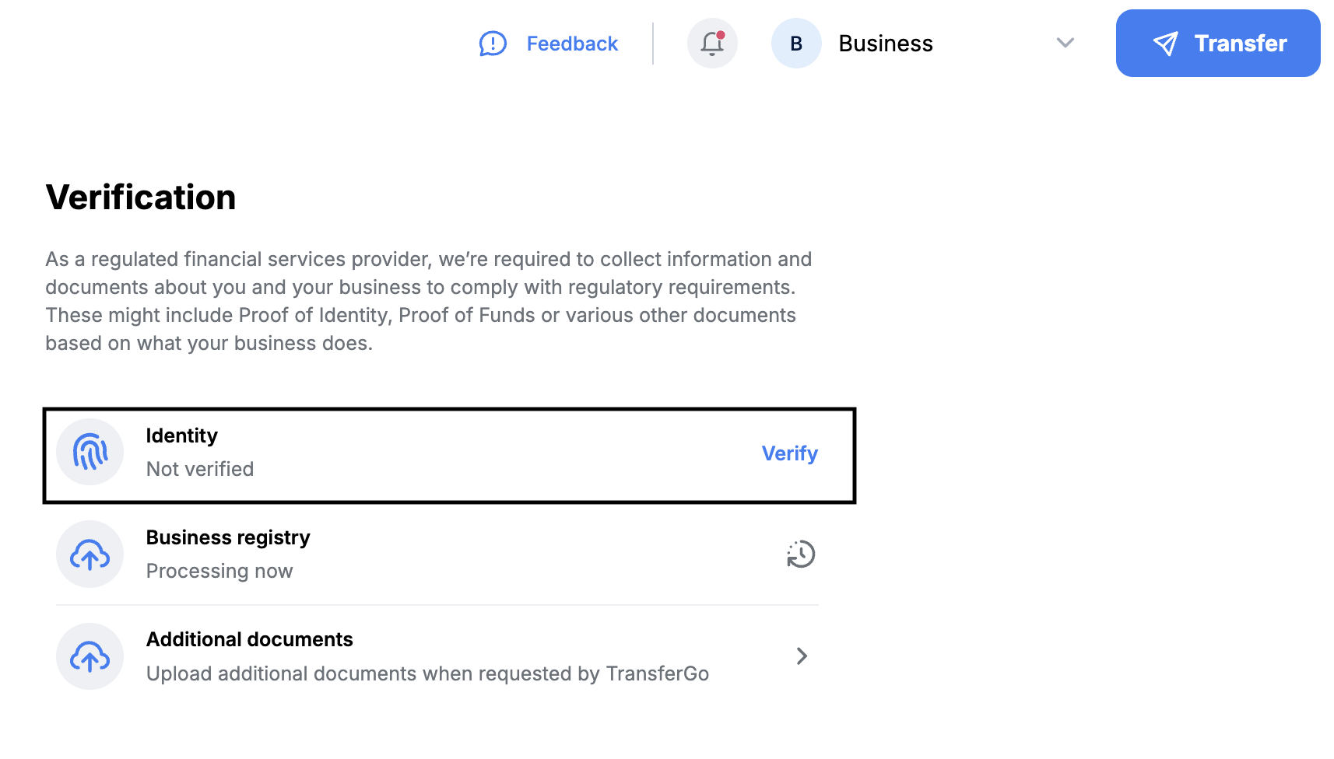The height and width of the screenshot is (759, 1334).
Task: Click the Identity fingerprint icon
Action: pos(90,452)
